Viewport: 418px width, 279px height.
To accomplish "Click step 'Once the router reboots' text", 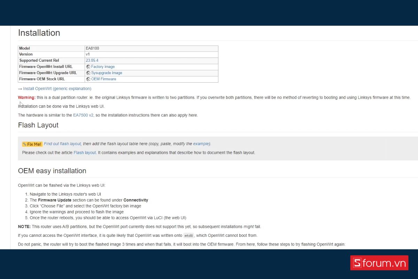I will (x=108, y=218).
